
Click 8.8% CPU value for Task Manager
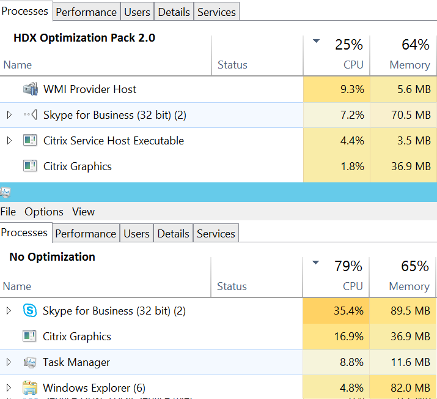(351, 362)
